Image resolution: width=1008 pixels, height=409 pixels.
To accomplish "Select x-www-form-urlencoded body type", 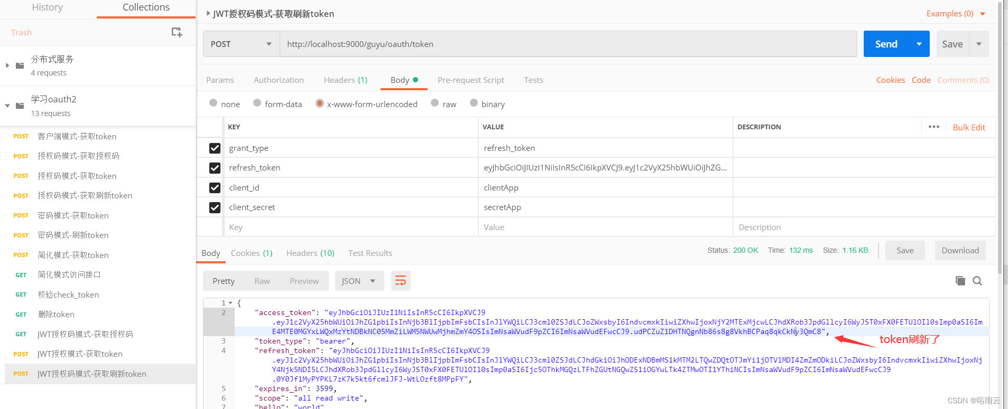I will 319,103.
